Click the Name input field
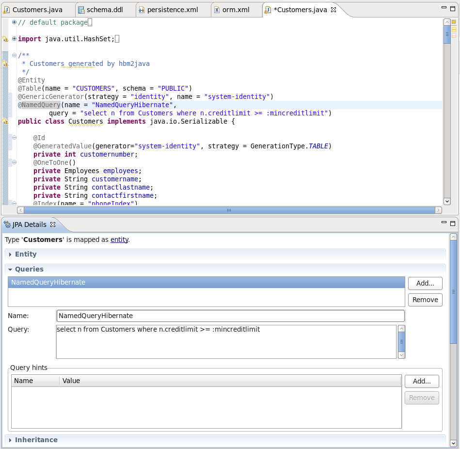The width and height of the screenshot is (460, 449). click(194, 316)
